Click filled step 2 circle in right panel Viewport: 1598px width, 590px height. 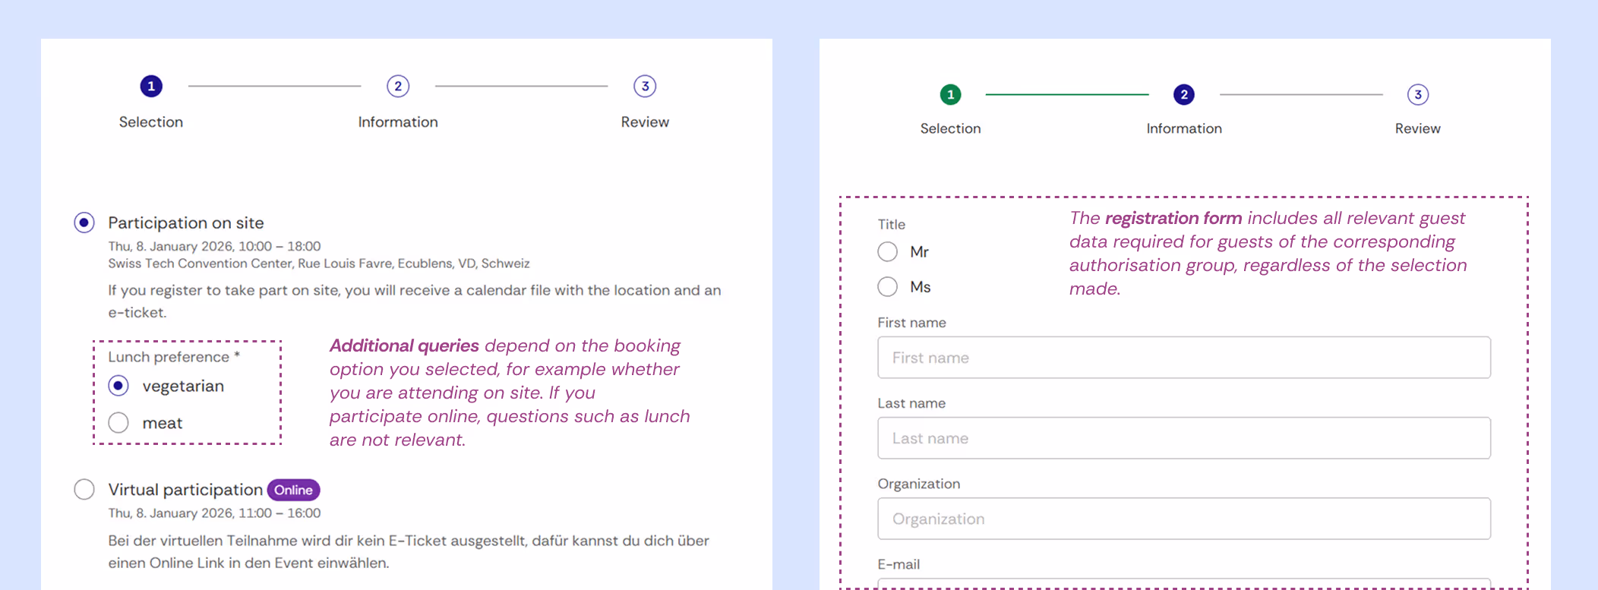point(1184,94)
